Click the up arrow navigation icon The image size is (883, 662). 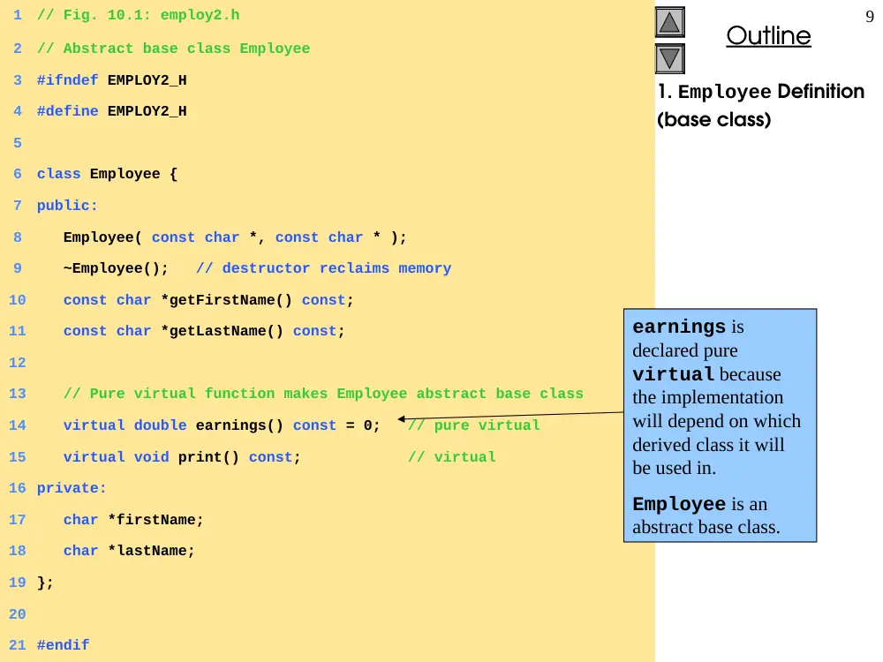click(669, 22)
